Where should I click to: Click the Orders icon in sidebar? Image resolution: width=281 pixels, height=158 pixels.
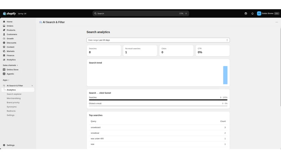click(x=4, y=26)
